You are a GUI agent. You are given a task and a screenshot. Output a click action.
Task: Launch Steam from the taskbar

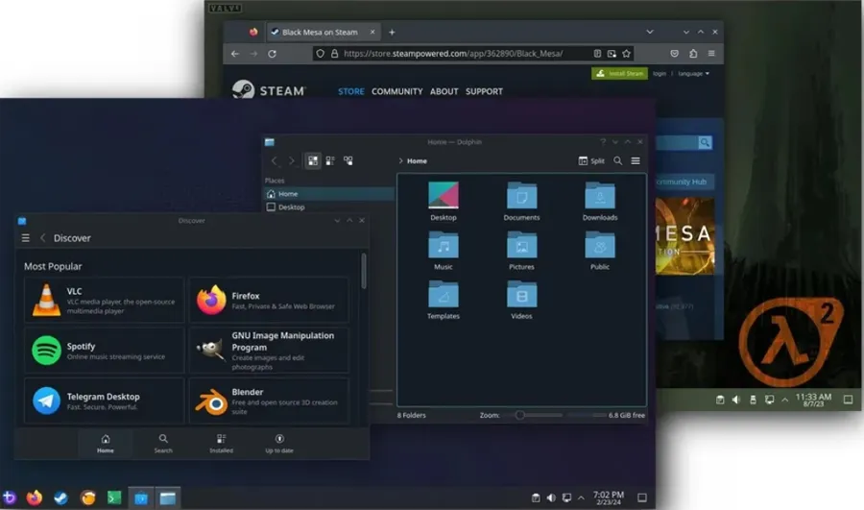[60, 498]
